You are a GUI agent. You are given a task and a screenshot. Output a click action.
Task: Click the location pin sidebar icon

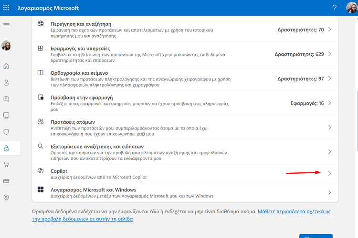pos(6,198)
